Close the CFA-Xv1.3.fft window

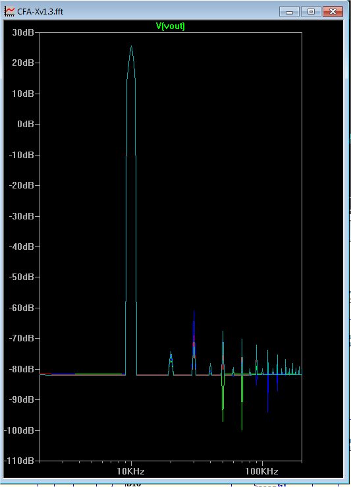coord(333,12)
